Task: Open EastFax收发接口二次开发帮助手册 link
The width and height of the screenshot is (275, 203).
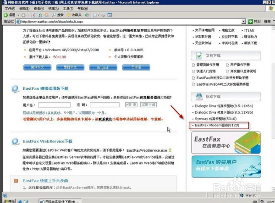Action: (x=222, y=78)
